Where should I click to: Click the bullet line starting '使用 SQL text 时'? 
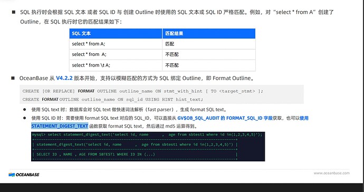(129, 110)
